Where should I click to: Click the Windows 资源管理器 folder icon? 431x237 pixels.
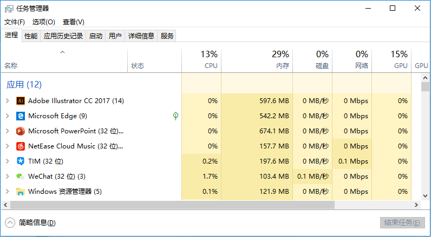21,191
